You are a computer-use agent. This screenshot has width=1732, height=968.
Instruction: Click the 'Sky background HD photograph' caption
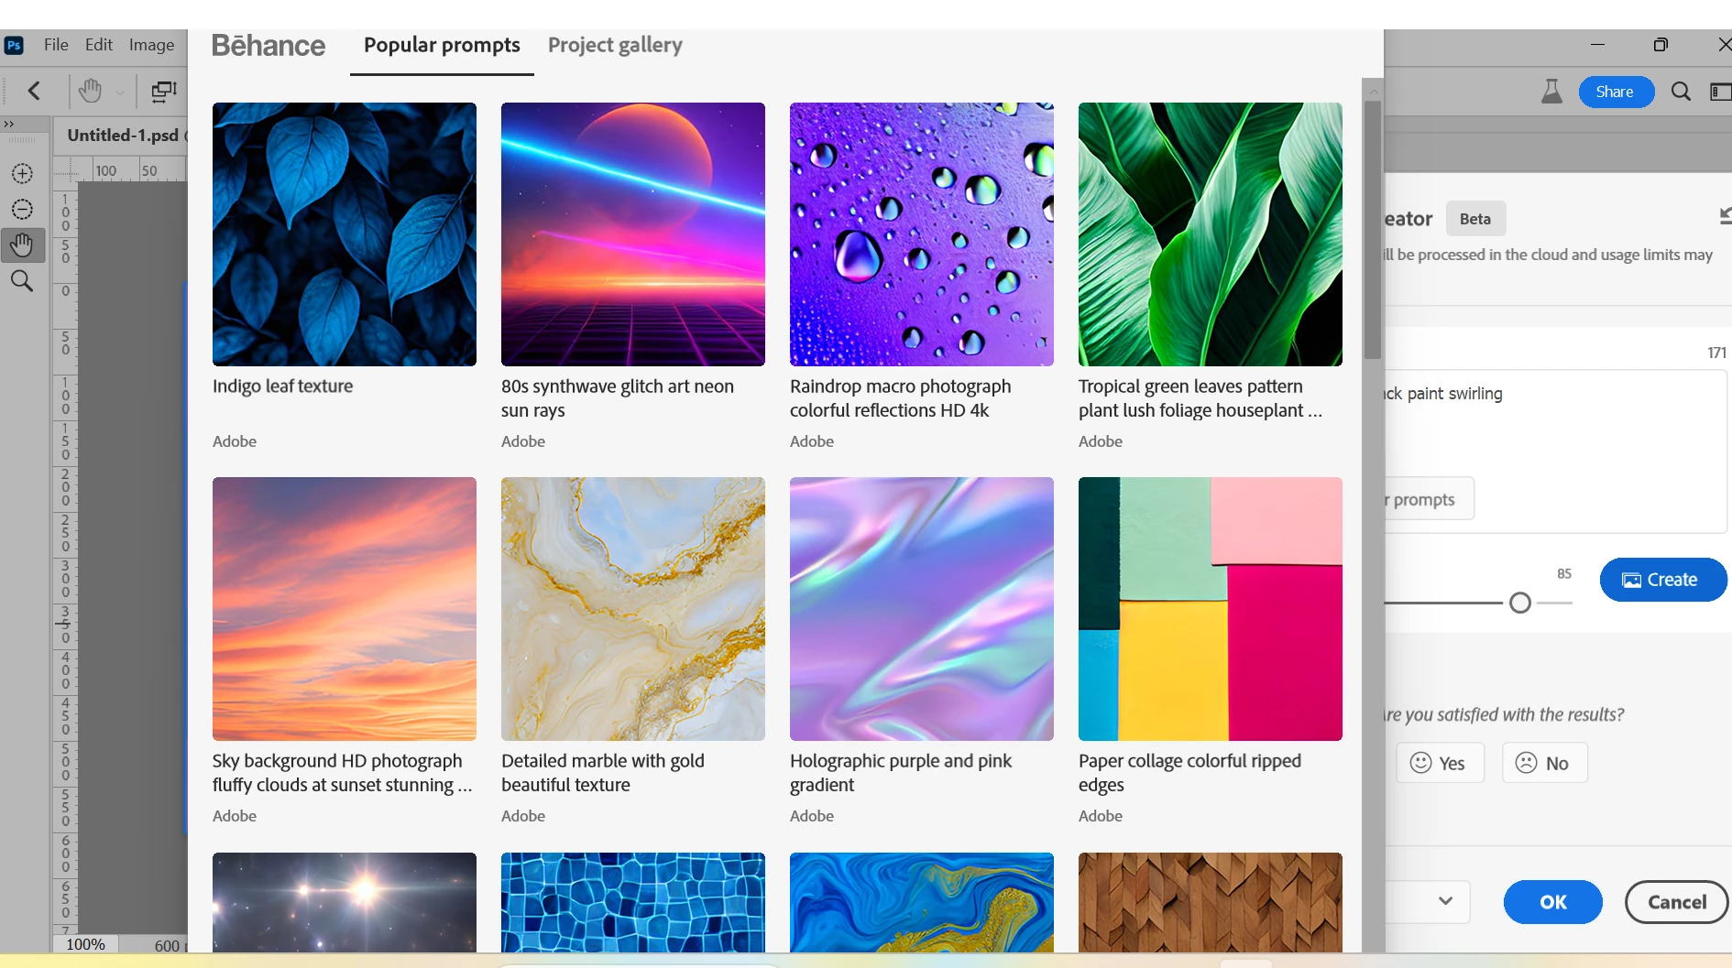pyautogui.click(x=337, y=761)
